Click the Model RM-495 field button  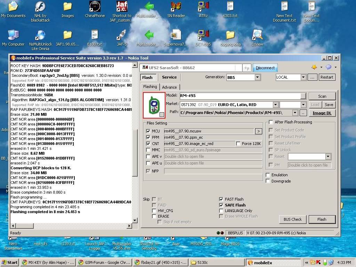303,96
